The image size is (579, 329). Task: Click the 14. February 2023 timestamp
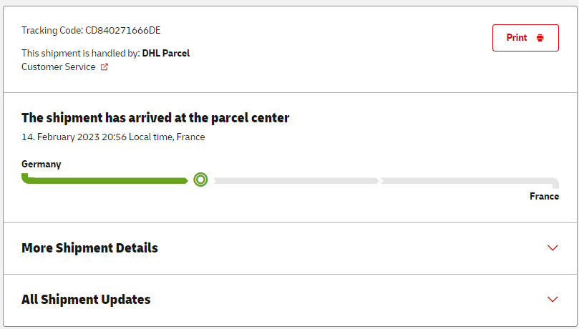[113, 137]
